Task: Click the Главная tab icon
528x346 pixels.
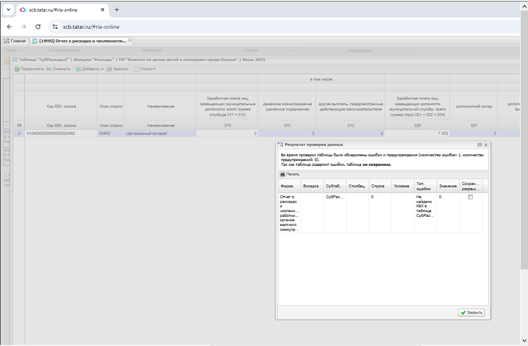Action: pos(6,41)
